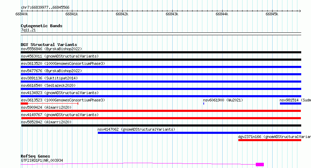Viewport: 311px width, 168px height.
Task: Select the blue bar under nsv4147062
Action: point(200,133)
